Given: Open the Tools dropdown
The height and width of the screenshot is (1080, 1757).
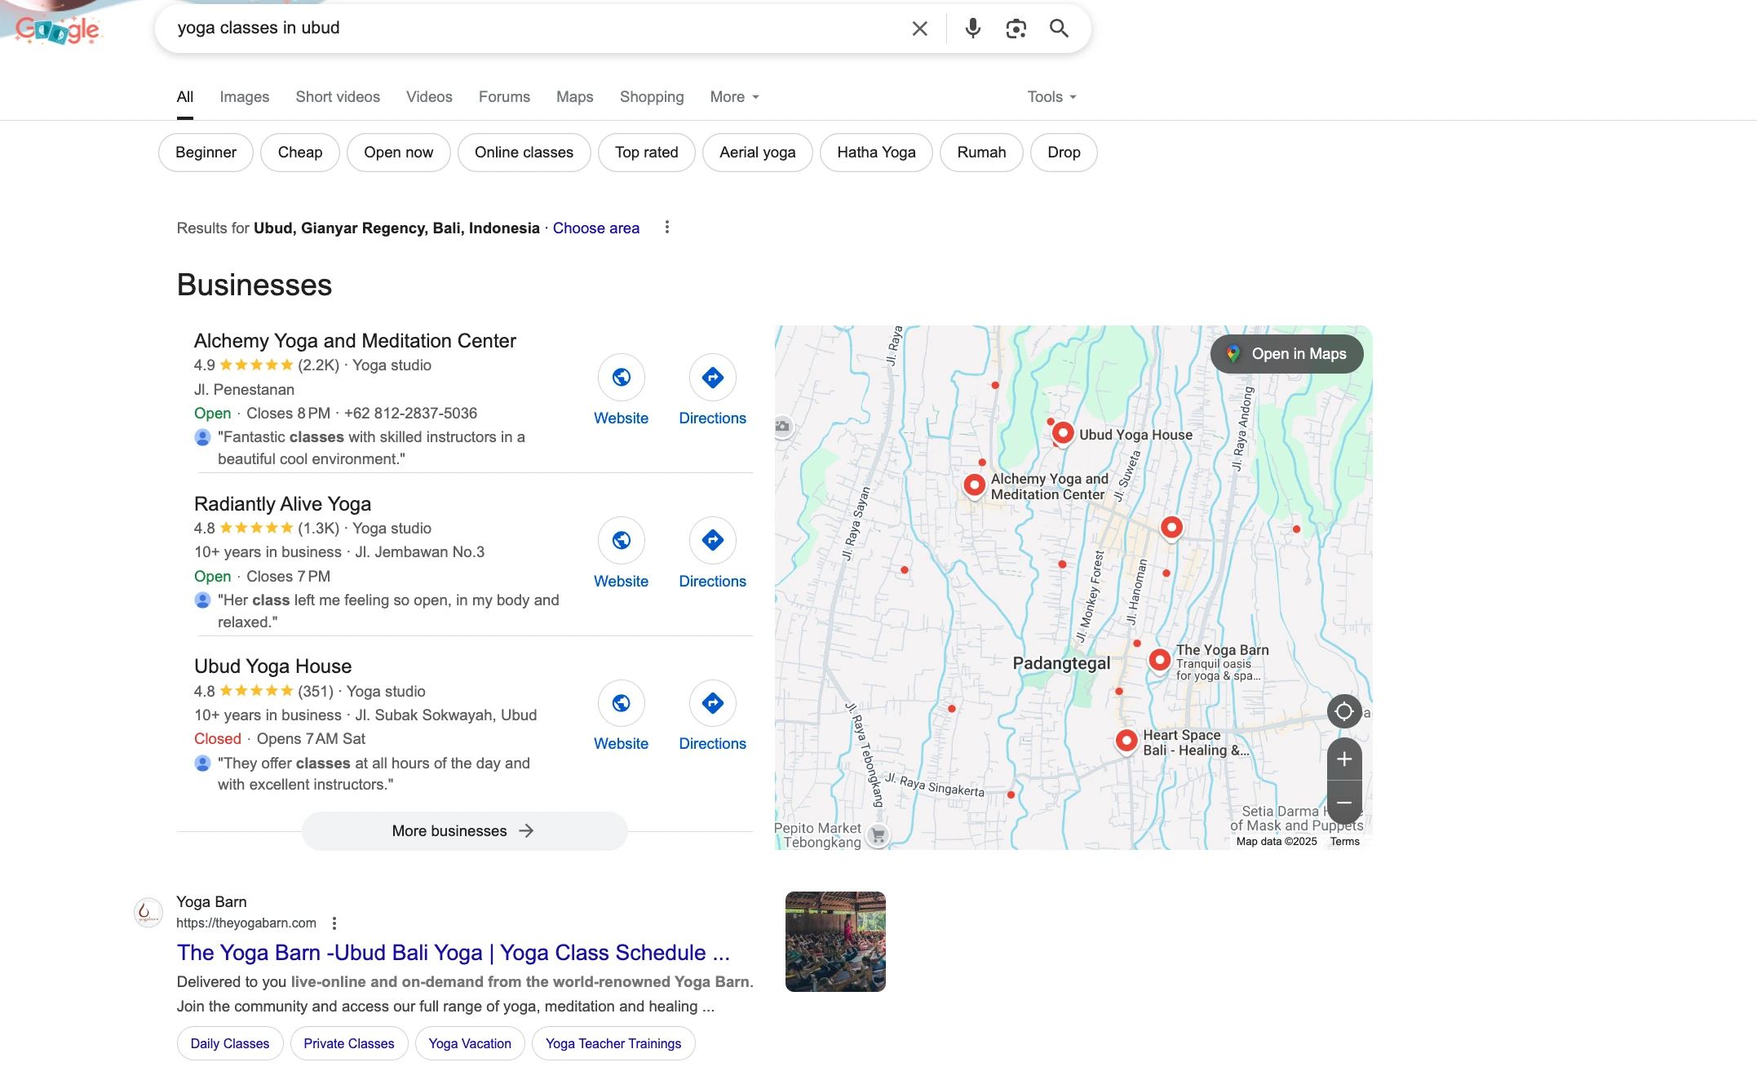Looking at the screenshot, I should (1052, 97).
